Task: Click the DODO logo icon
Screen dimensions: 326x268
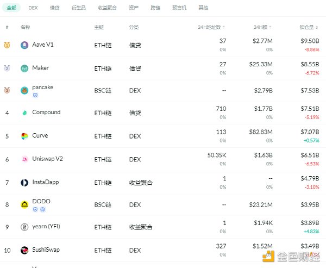Action: click(x=24, y=205)
